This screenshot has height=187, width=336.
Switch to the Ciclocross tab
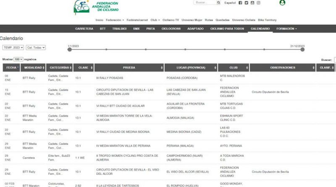click(171, 29)
